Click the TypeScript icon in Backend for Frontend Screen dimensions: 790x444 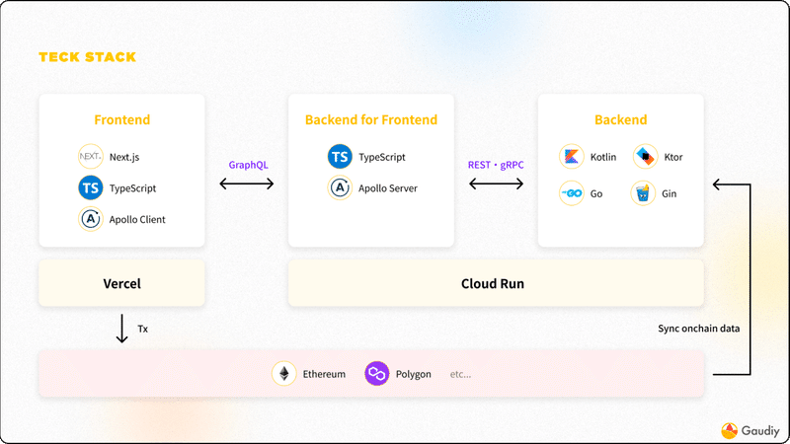click(x=340, y=157)
